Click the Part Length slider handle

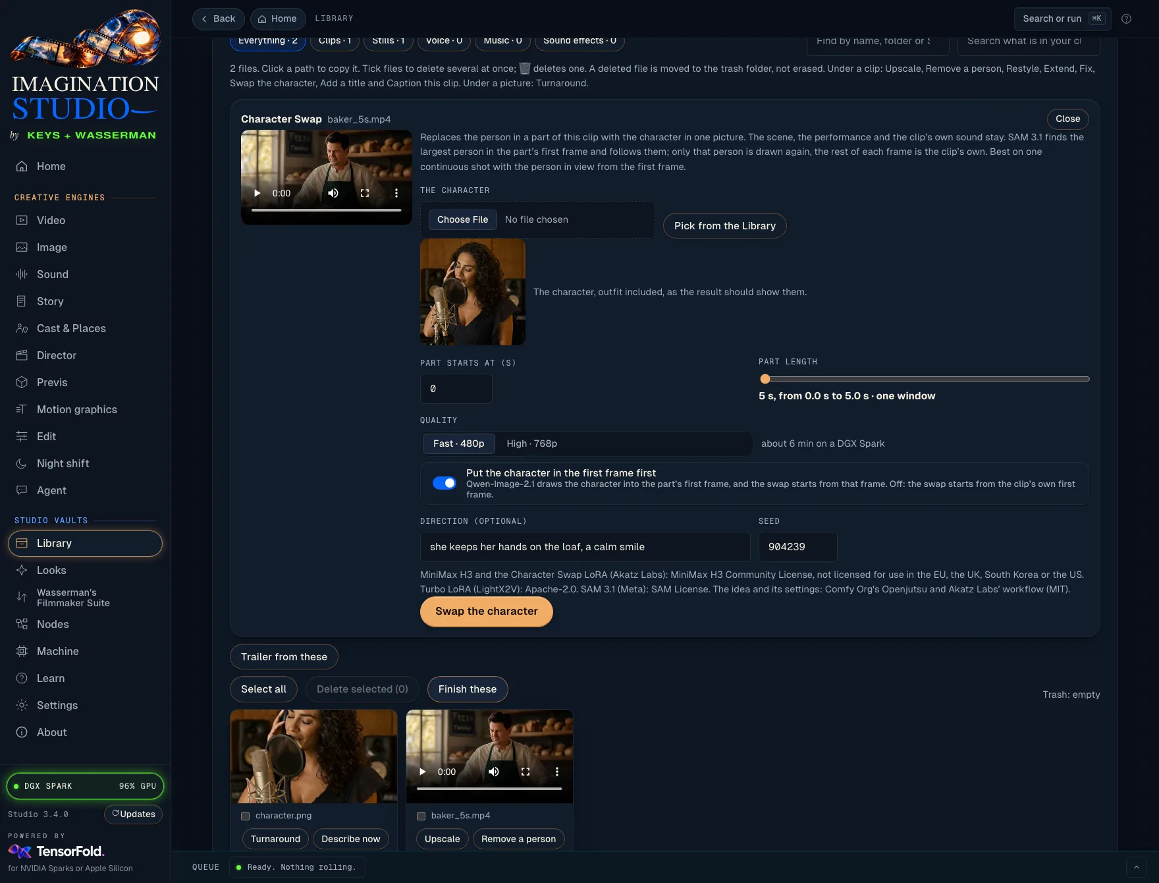[765, 379]
